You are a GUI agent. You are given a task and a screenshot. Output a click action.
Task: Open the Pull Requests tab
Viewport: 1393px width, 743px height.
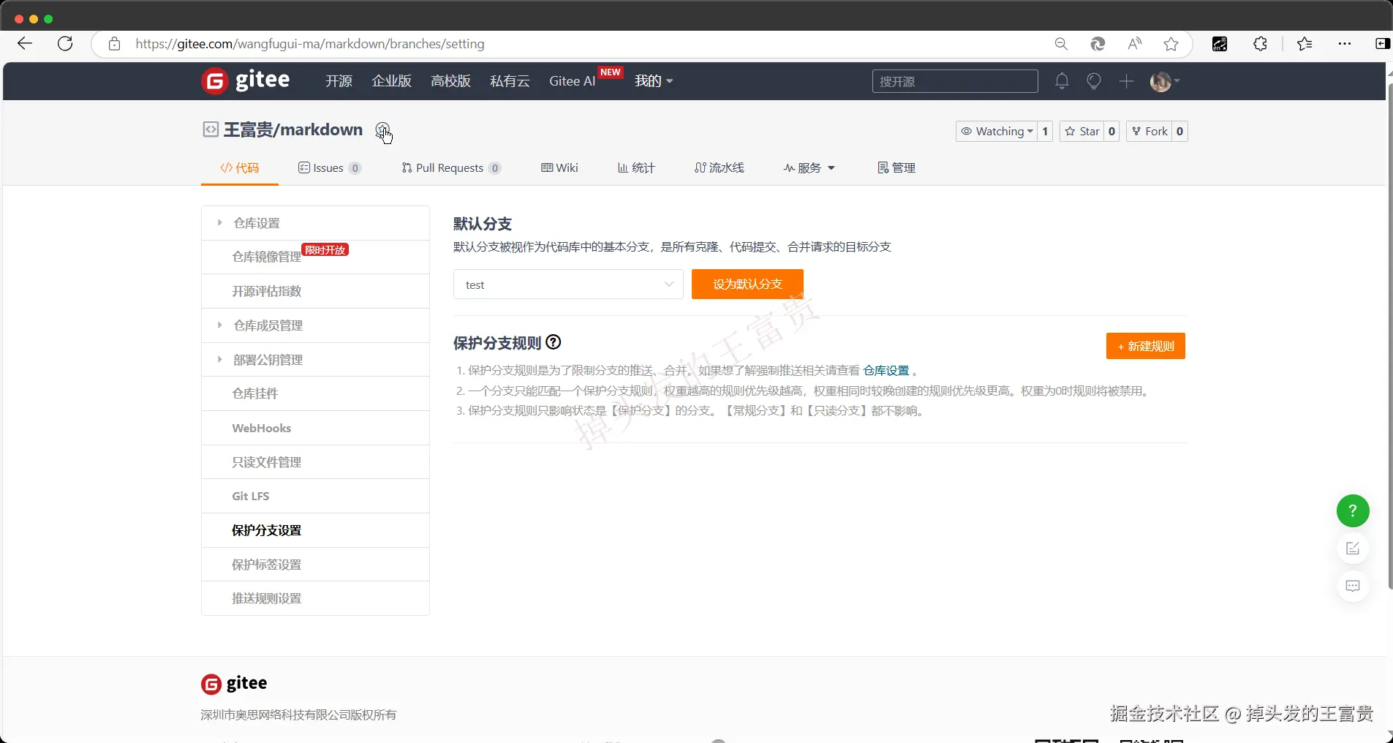click(x=450, y=168)
